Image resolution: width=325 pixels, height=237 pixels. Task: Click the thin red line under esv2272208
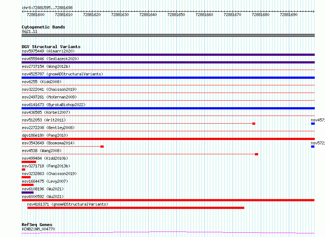click(168, 131)
